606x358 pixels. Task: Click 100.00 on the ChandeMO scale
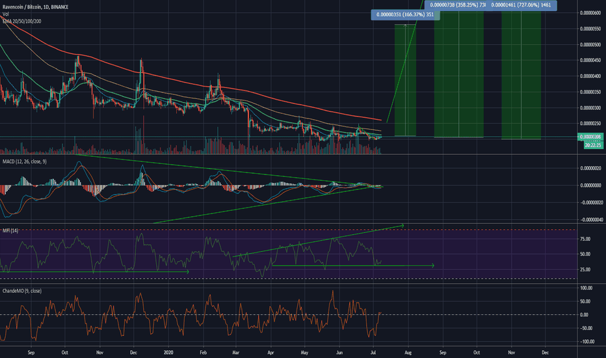(x=586, y=288)
